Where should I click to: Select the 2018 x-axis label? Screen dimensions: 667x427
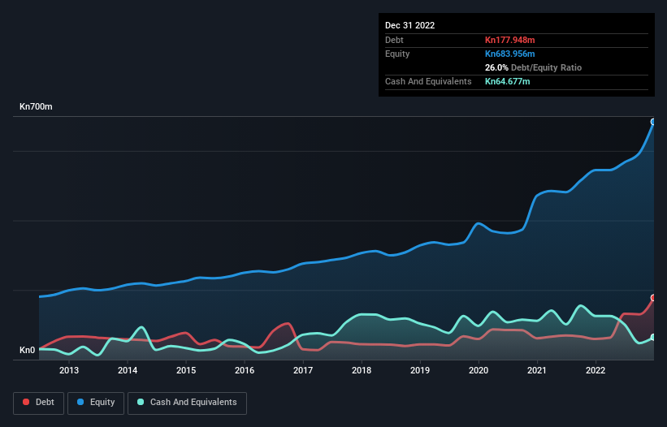tap(362, 370)
